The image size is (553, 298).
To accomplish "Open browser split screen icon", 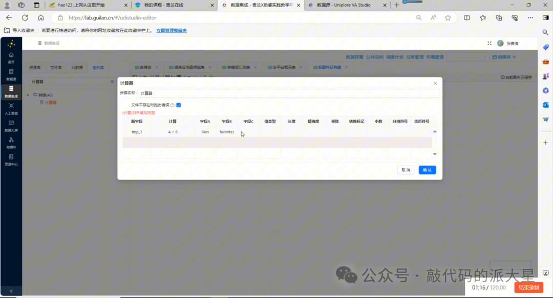I will tap(466, 17).
